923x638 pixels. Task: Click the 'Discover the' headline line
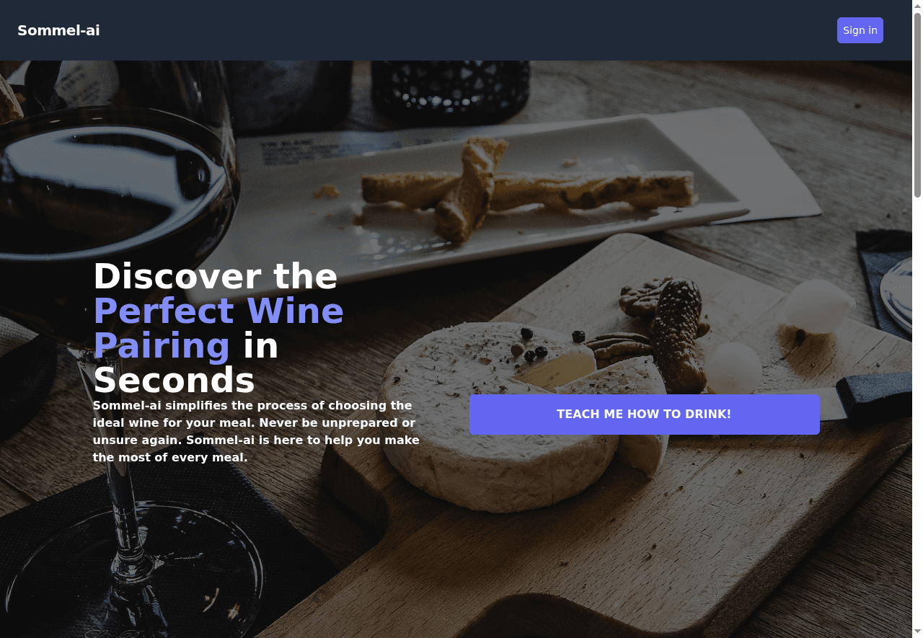tap(216, 276)
